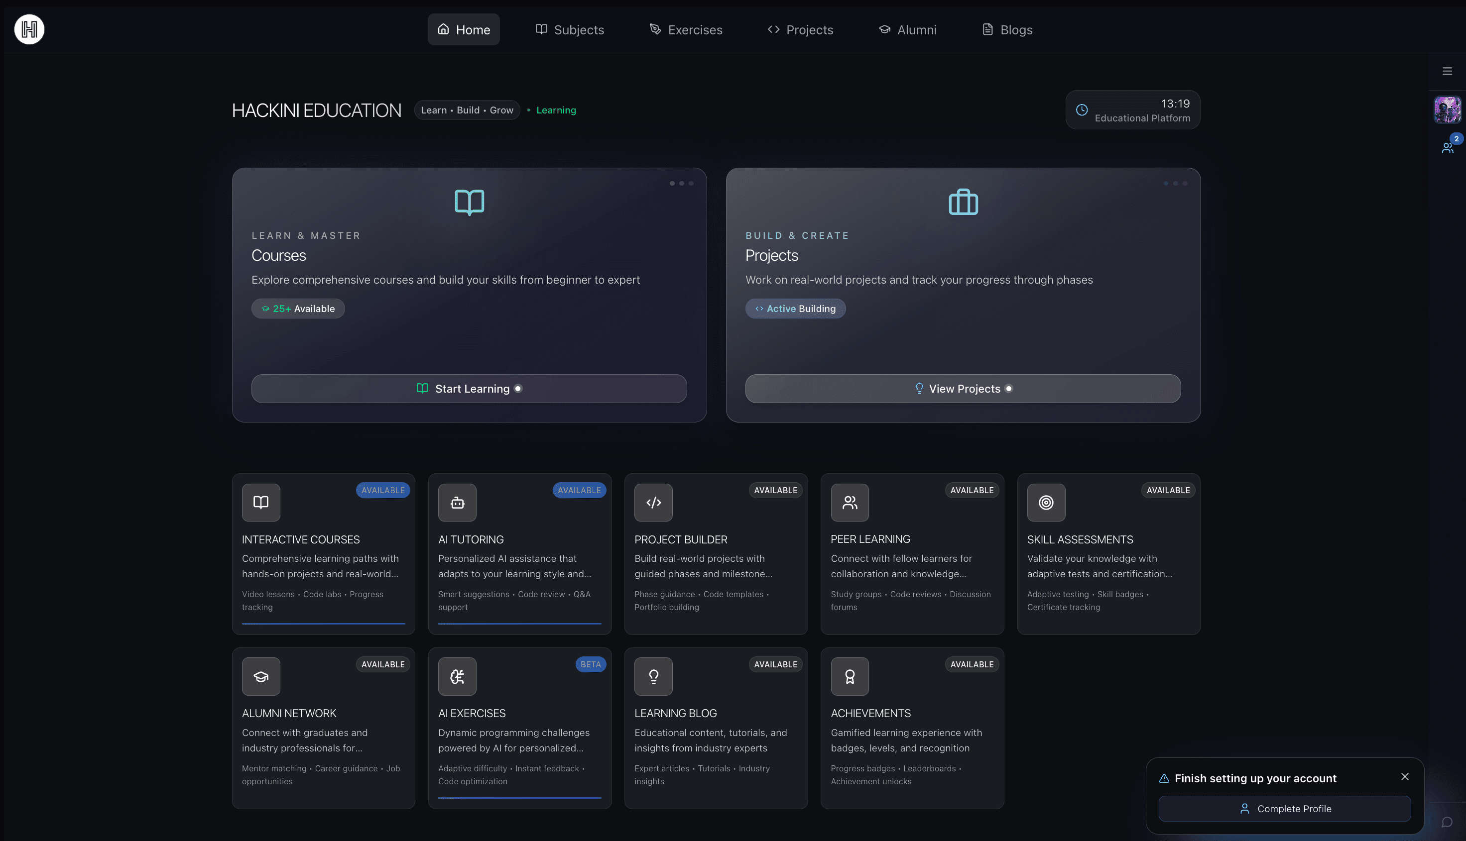Click the 25+ Available courses badge
Screen dimensions: 1466x841
(298, 308)
